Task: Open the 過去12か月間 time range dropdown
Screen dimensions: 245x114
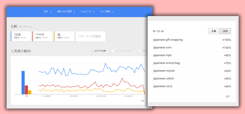Action: tap(66, 12)
